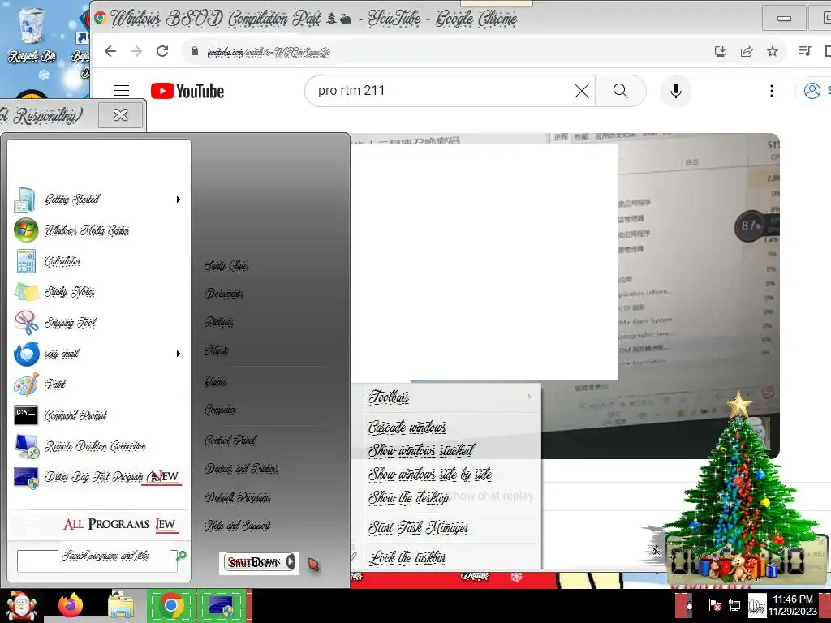This screenshot has height=623, width=831.
Task: Open the YouTube hamburger guide menu
Action: click(122, 91)
